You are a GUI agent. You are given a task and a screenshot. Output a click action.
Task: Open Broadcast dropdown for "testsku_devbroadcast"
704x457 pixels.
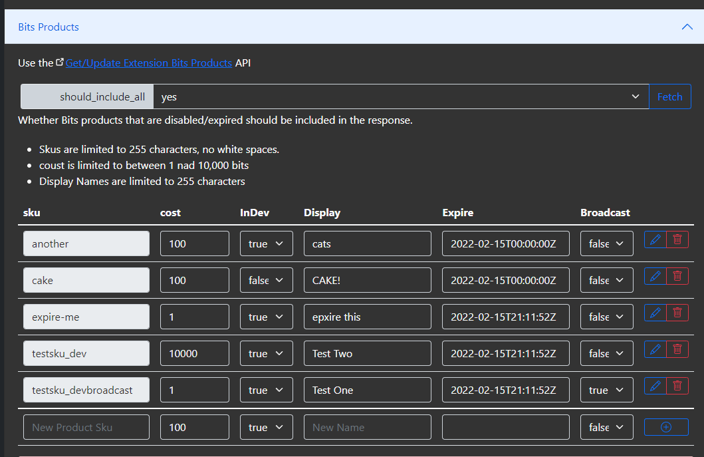click(606, 390)
